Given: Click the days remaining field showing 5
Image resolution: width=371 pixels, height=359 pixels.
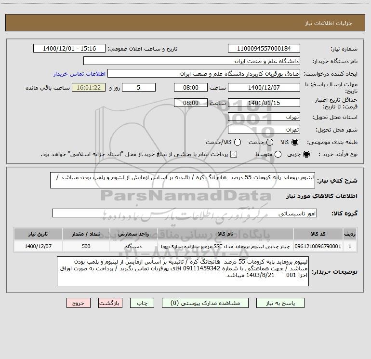Looking at the screenshot, I should 139,87.
